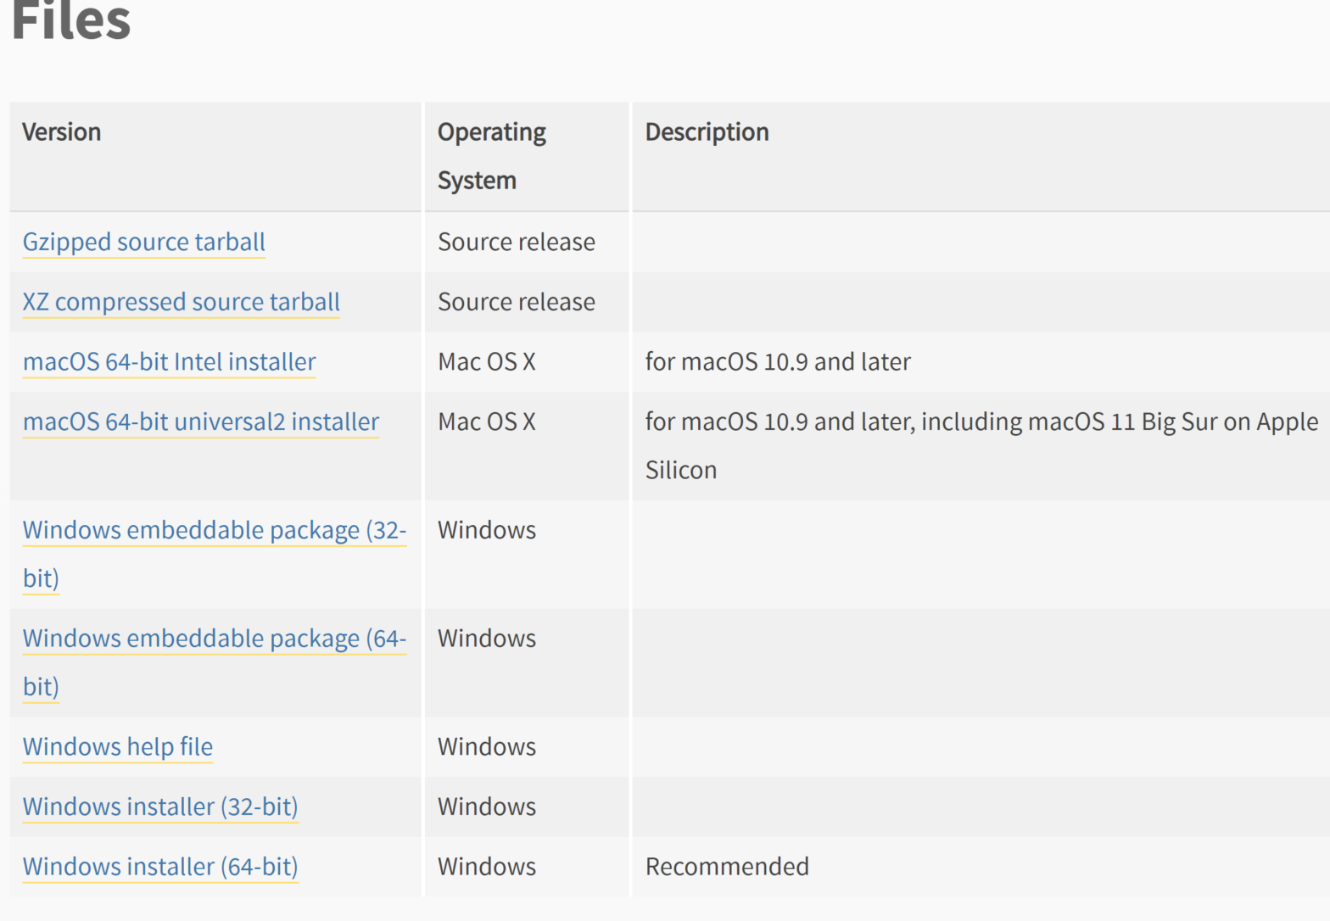Click macOS 64-bit Intel installer link
Viewport: 1330px width, 921px height.
(169, 362)
